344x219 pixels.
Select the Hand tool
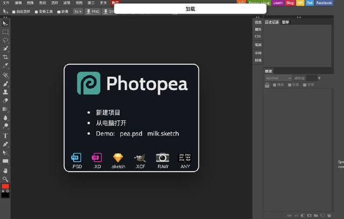click(5, 171)
